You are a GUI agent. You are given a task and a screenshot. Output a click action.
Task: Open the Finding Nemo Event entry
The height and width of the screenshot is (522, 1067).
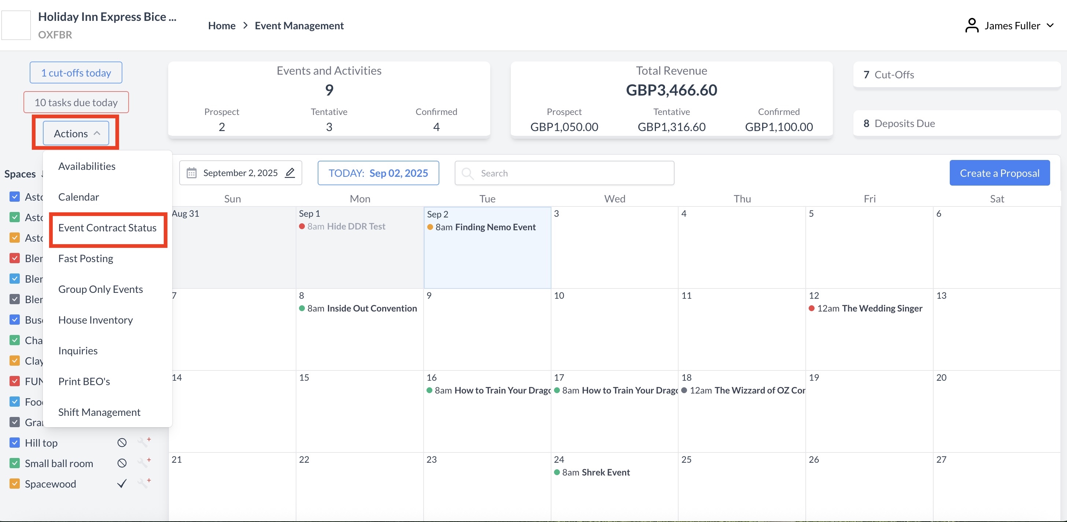tap(495, 227)
